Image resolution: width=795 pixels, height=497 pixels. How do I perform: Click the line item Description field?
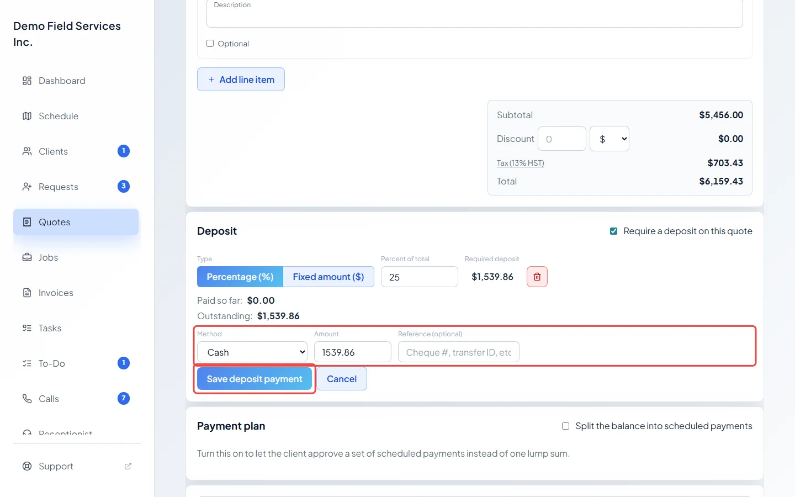[x=475, y=13]
